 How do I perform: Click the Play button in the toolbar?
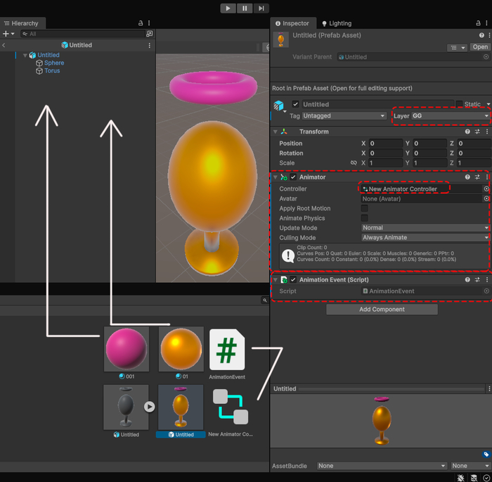(x=228, y=8)
